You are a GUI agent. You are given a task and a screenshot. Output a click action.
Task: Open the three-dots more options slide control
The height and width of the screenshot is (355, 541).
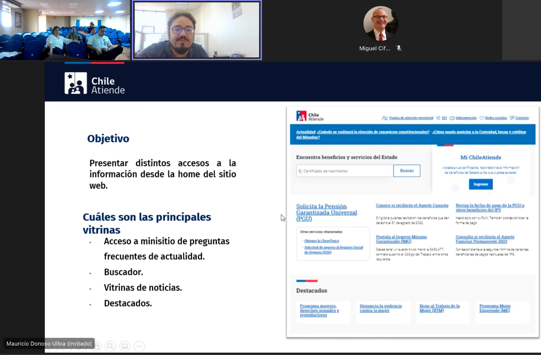[x=139, y=346]
